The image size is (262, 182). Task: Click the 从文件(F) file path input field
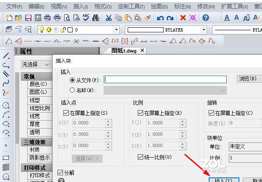[x=165, y=79]
